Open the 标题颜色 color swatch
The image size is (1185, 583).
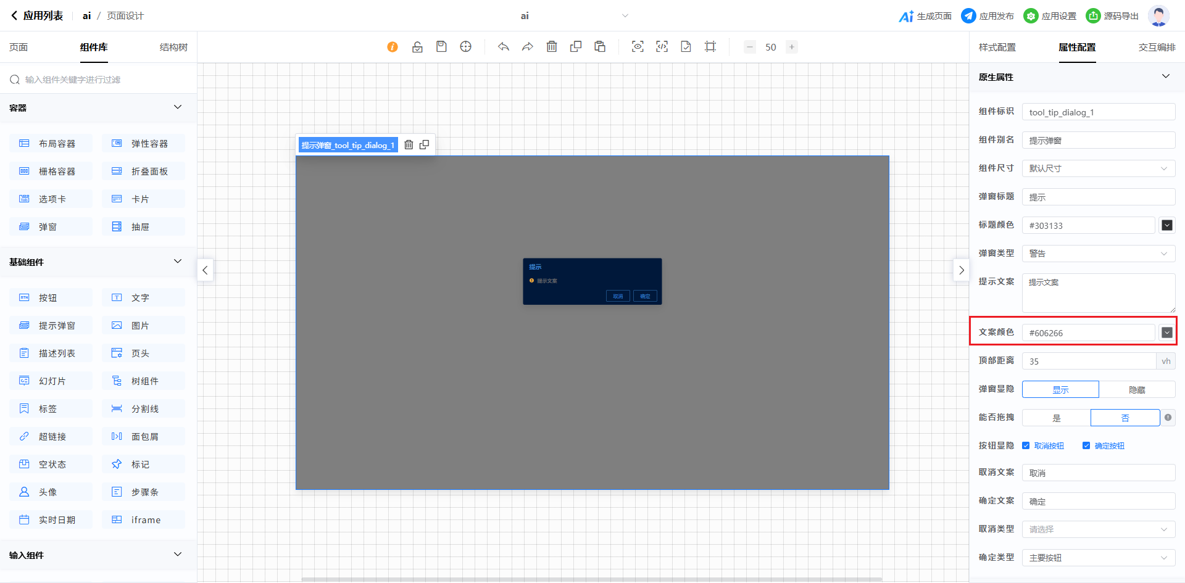coord(1166,226)
